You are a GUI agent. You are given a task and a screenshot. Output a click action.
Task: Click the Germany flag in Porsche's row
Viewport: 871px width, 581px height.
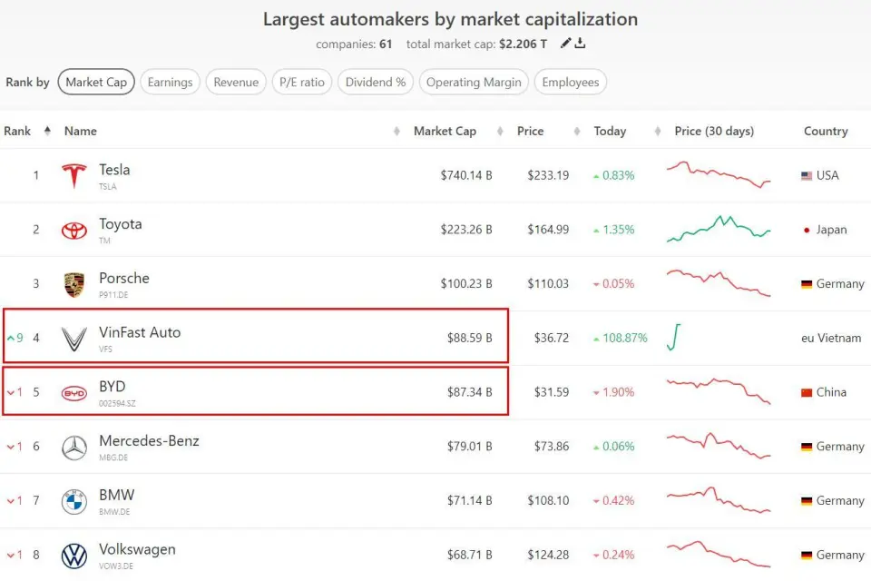click(807, 284)
